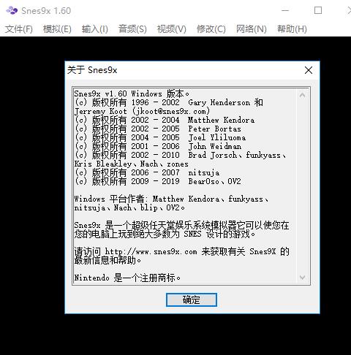Screen dimensions: 351x355
Task: Click the 'Windows 平台作者' line
Action: pyautogui.click(x=171, y=199)
